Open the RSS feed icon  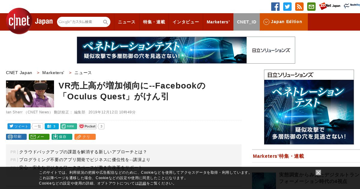[x=299, y=7]
